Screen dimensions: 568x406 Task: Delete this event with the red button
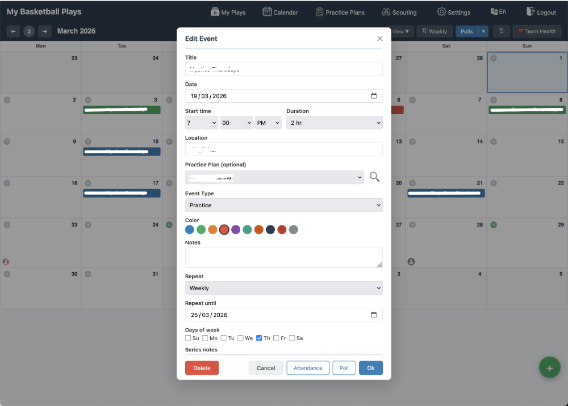coord(202,367)
